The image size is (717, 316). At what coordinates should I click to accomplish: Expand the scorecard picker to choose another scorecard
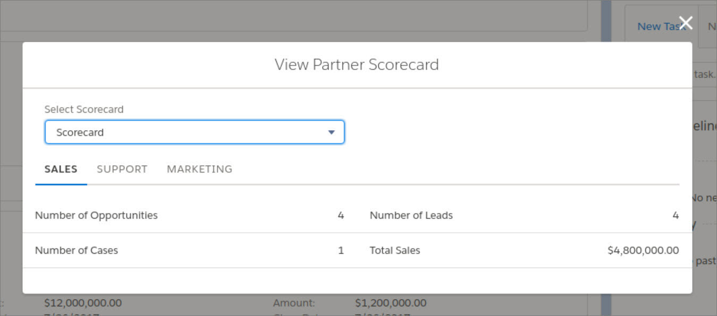[195, 132]
